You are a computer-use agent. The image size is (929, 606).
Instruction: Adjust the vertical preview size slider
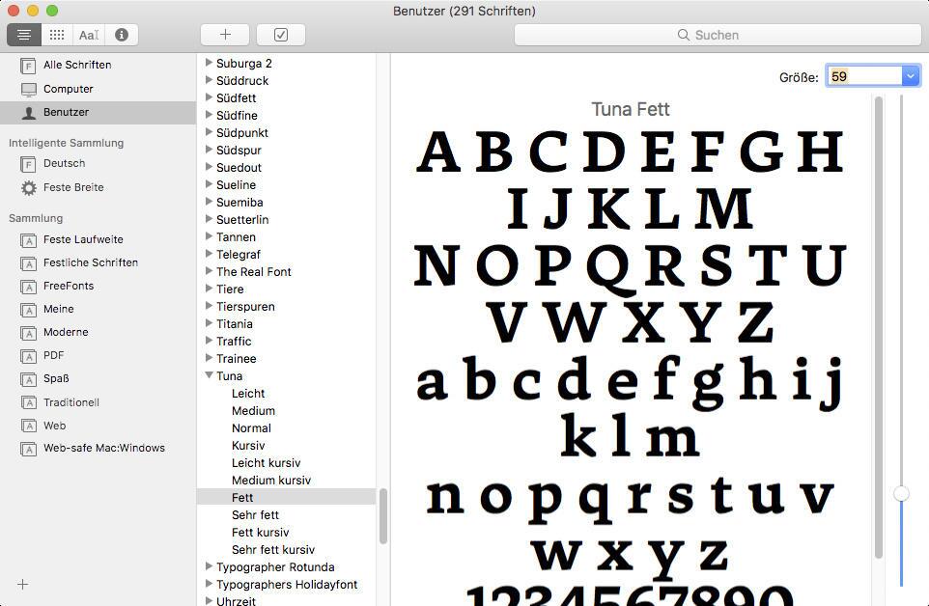pos(901,492)
